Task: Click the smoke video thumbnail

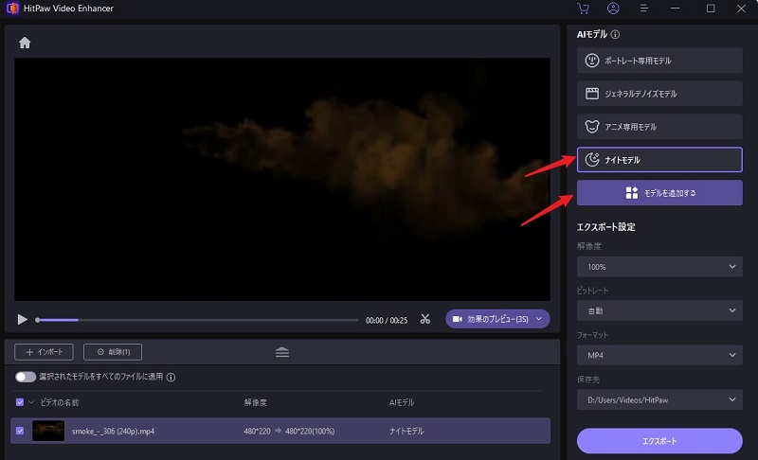Action: coord(48,431)
